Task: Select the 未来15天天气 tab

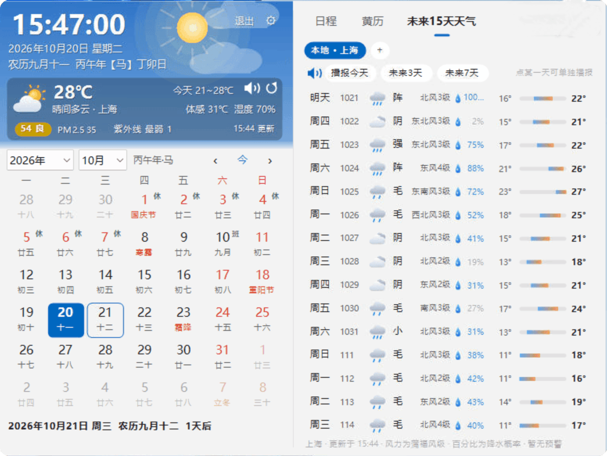Action: 442,21
